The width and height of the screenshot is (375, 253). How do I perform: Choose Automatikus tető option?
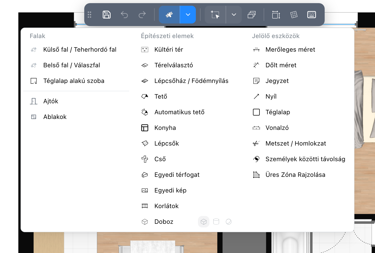coord(187,112)
